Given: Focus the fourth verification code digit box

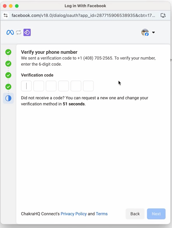Looking at the screenshot, I should pos(64,86).
